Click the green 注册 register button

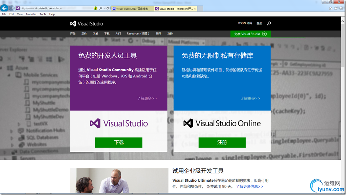(x=222, y=142)
